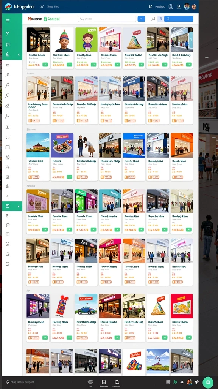Click the link text at bottom left of bar
Screen dimensions: 218x389
pos(22,382)
